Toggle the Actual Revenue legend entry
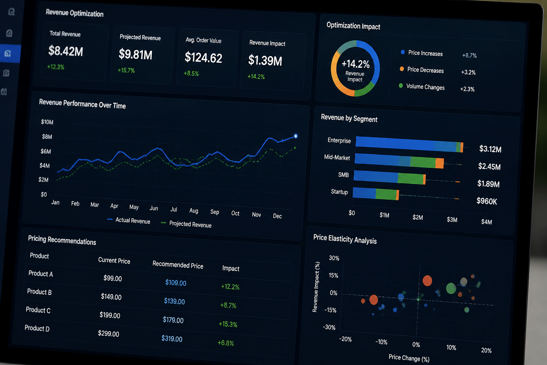 tap(129, 220)
